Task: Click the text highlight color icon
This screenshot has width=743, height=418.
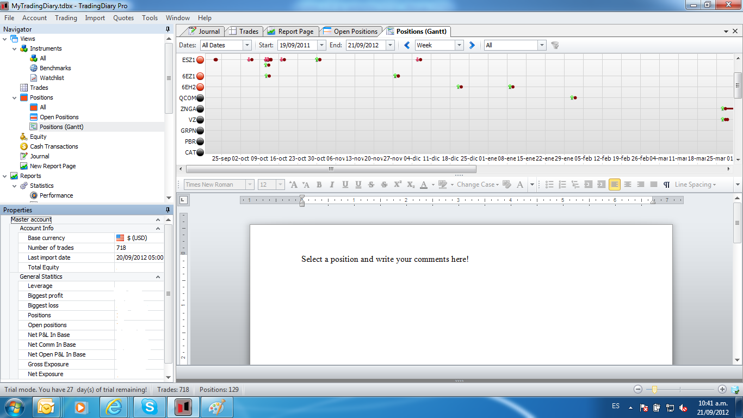Action: coord(442,185)
